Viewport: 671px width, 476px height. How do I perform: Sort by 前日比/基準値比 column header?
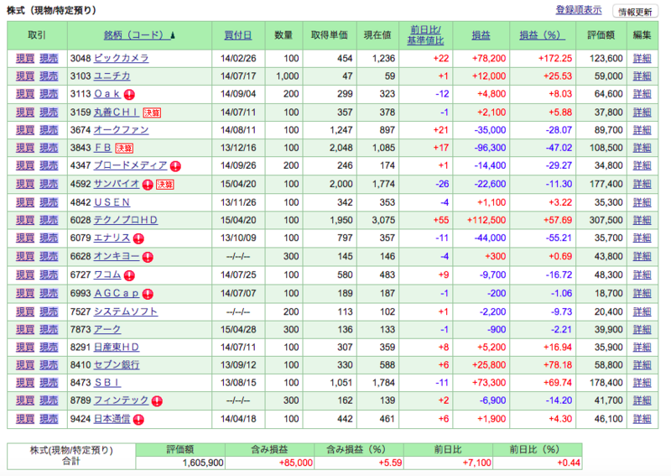pos(425,35)
